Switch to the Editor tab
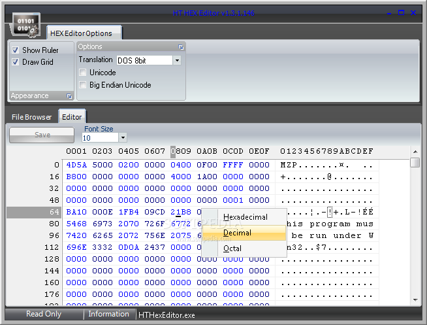 pyautogui.click(x=72, y=117)
